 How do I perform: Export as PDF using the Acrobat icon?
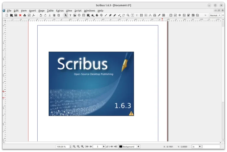(34, 15)
